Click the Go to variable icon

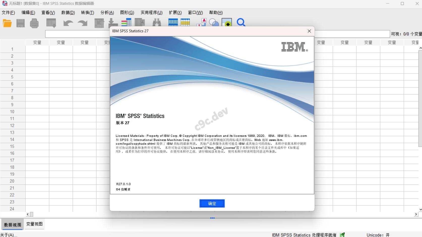[113, 23]
